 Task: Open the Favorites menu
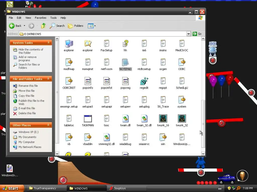[x=40, y=18]
